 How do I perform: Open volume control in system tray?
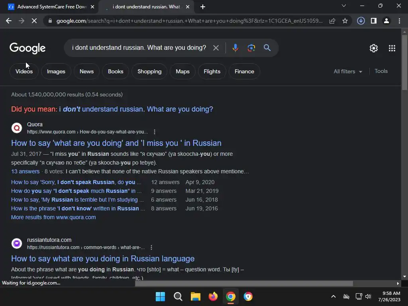(x=368, y=296)
